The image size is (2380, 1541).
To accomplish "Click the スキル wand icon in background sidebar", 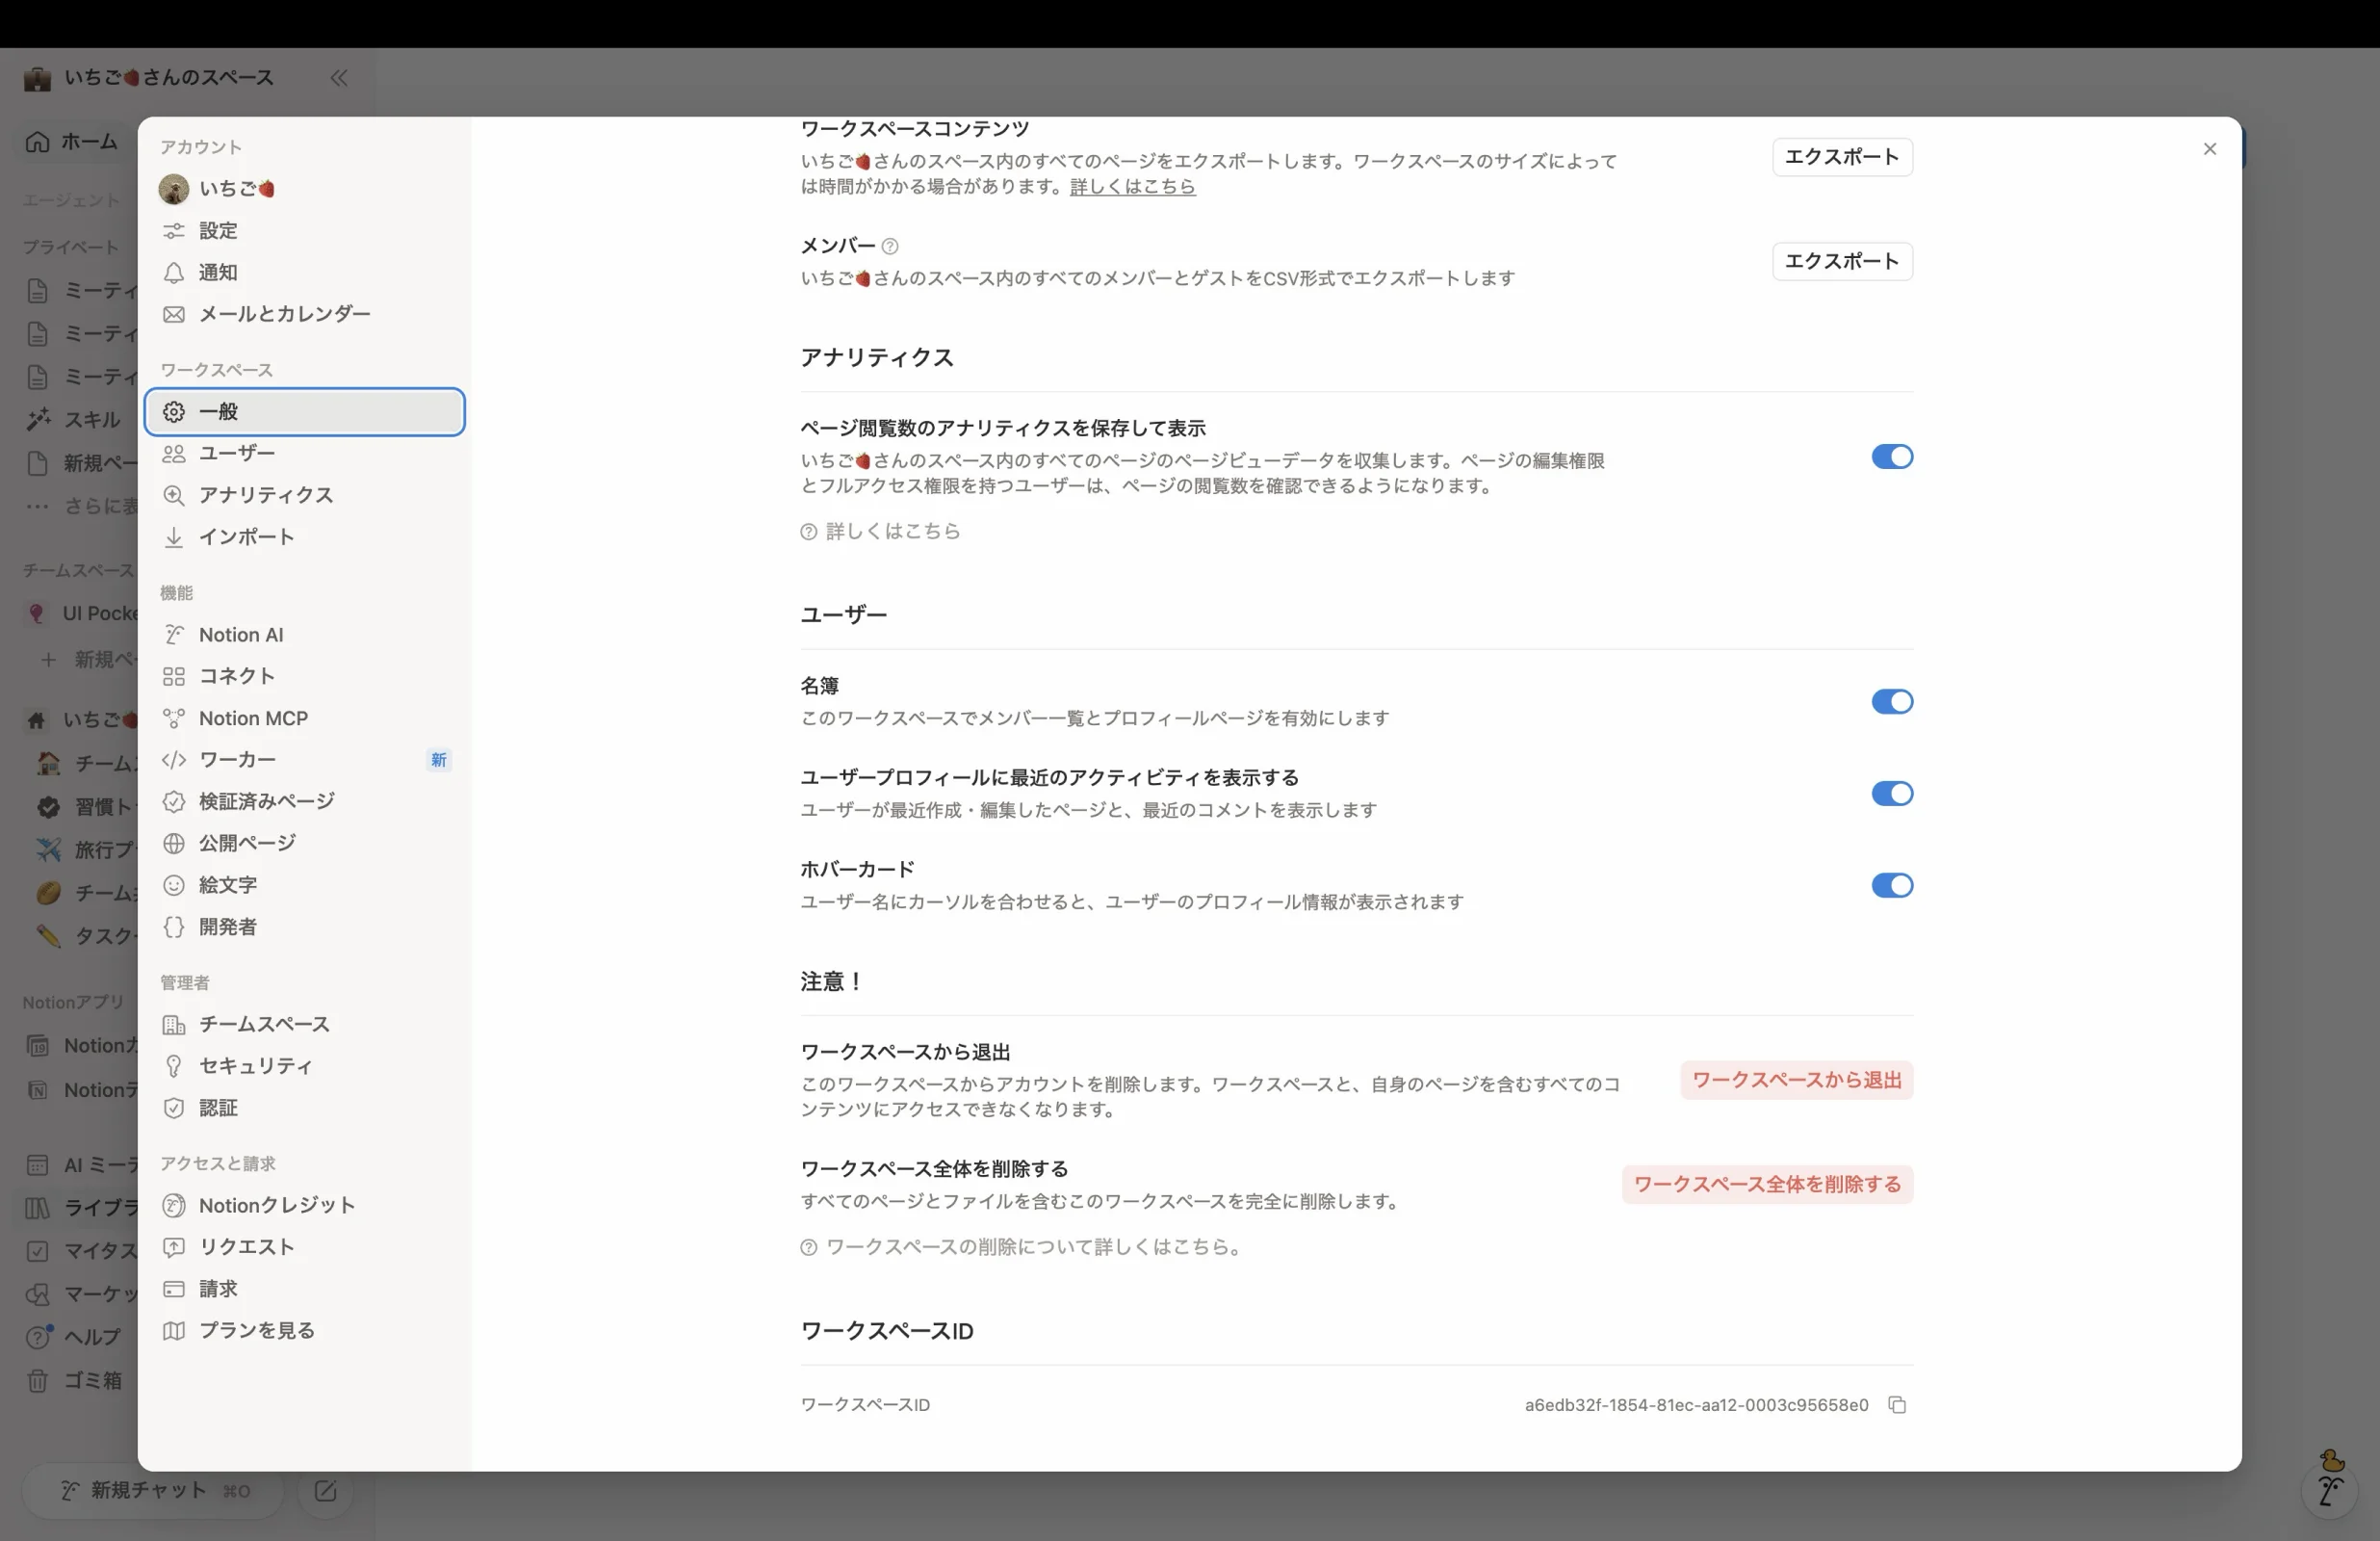I will (38, 420).
